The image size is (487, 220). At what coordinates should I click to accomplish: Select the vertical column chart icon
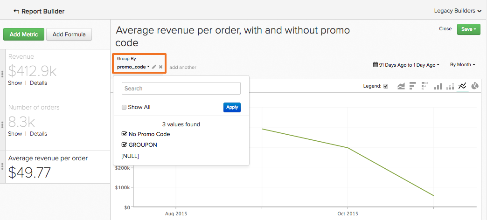pyautogui.click(x=438, y=86)
